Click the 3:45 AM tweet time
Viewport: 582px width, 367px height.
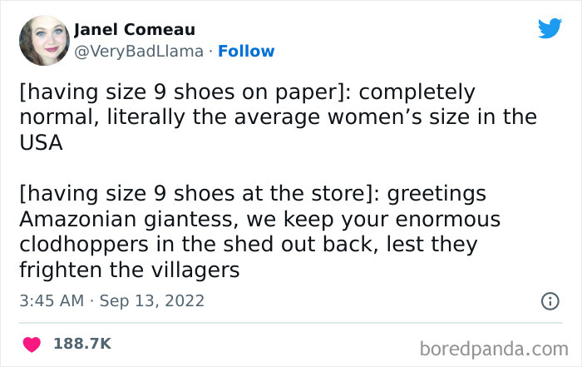point(51,300)
